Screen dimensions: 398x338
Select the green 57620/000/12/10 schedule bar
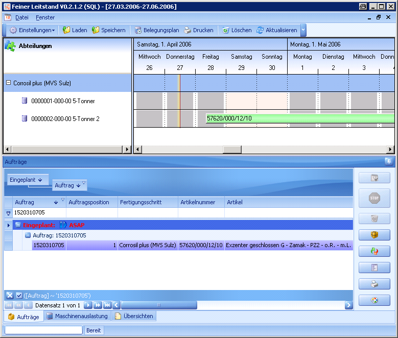pyautogui.click(x=299, y=118)
